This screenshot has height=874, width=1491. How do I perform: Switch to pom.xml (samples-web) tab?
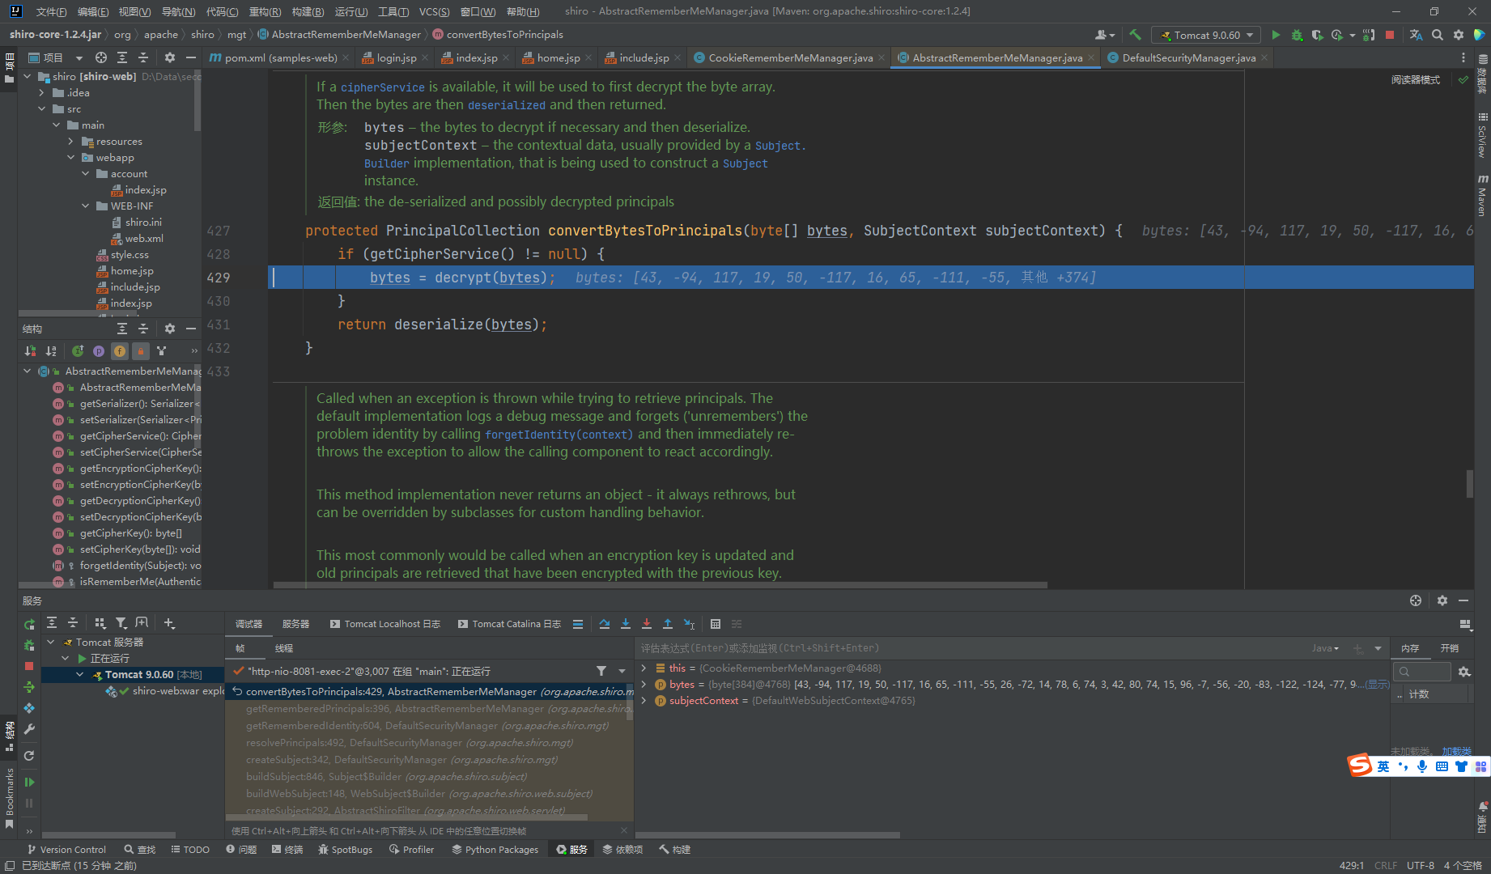[280, 57]
